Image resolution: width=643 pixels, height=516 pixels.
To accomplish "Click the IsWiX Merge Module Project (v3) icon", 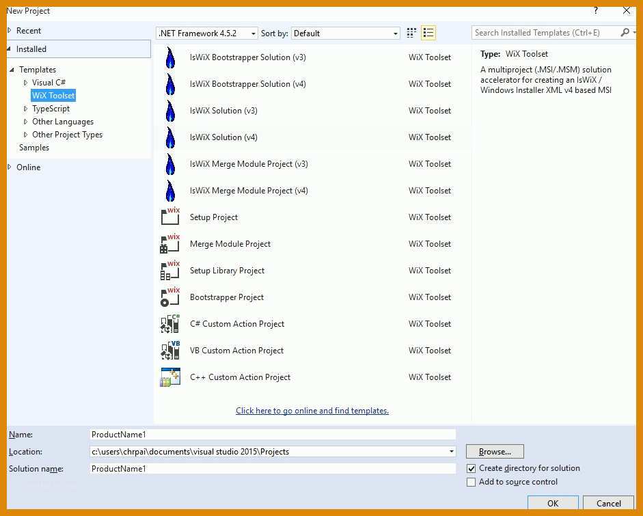I will 170,164.
